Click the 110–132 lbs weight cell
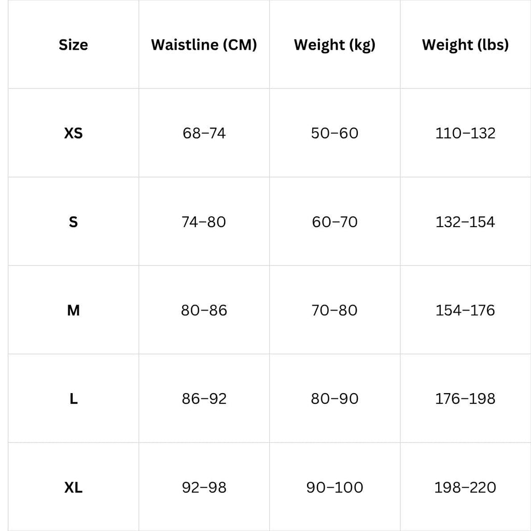Viewport: 531px width, 531px height. (465, 133)
